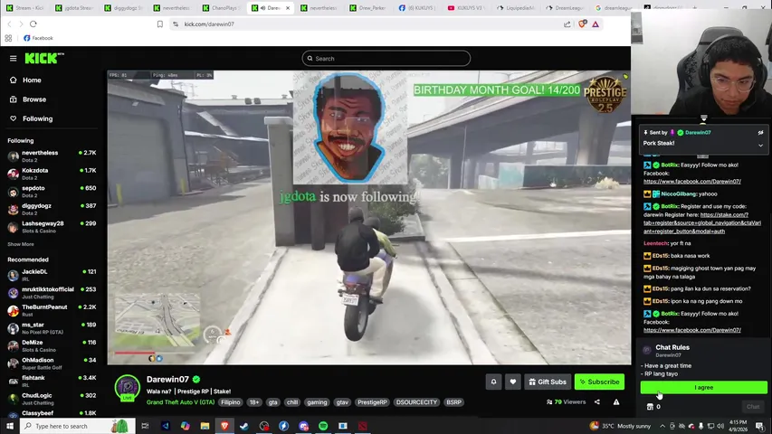Open Lashsegway28 channel in Following list
The height and width of the screenshot is (434, 772).
click(x=52, y=227)
